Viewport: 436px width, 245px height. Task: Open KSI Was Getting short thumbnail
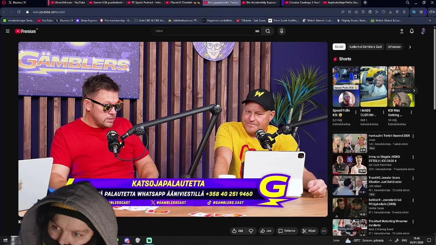pyautogui.click(x=401, y=86)
